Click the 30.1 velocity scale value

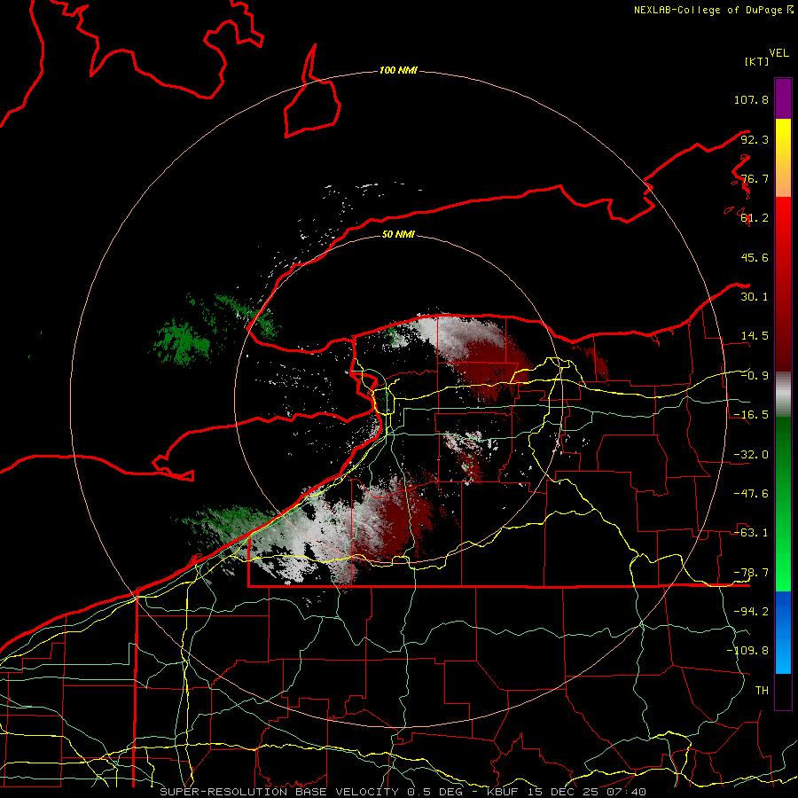(755, 297)
